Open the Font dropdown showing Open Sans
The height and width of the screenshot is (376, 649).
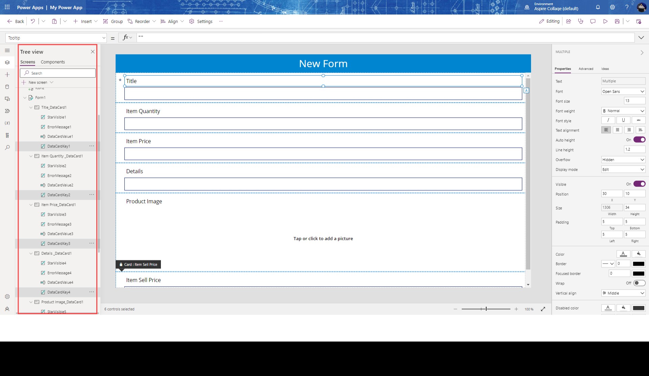click(623, 91)
